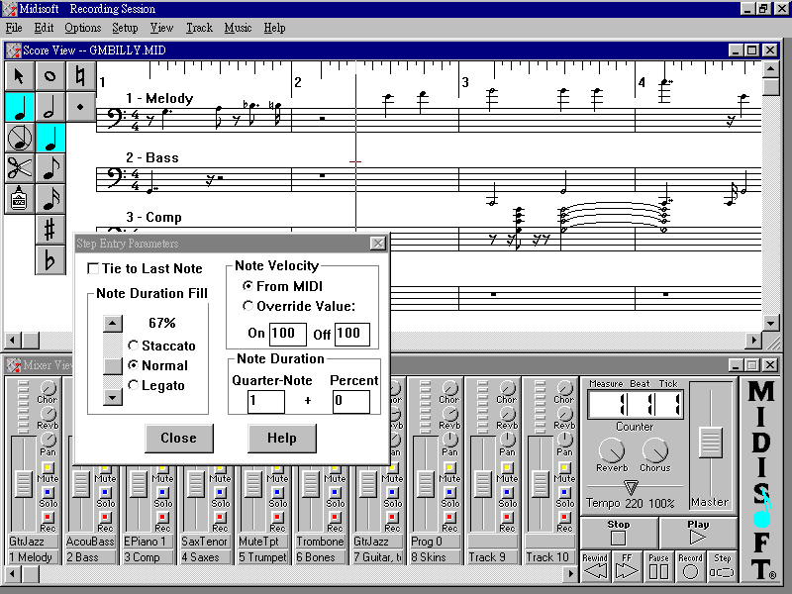792x594 pixels.
Task: Click the Quarter-Note duration input field
Action: [265, 401]
